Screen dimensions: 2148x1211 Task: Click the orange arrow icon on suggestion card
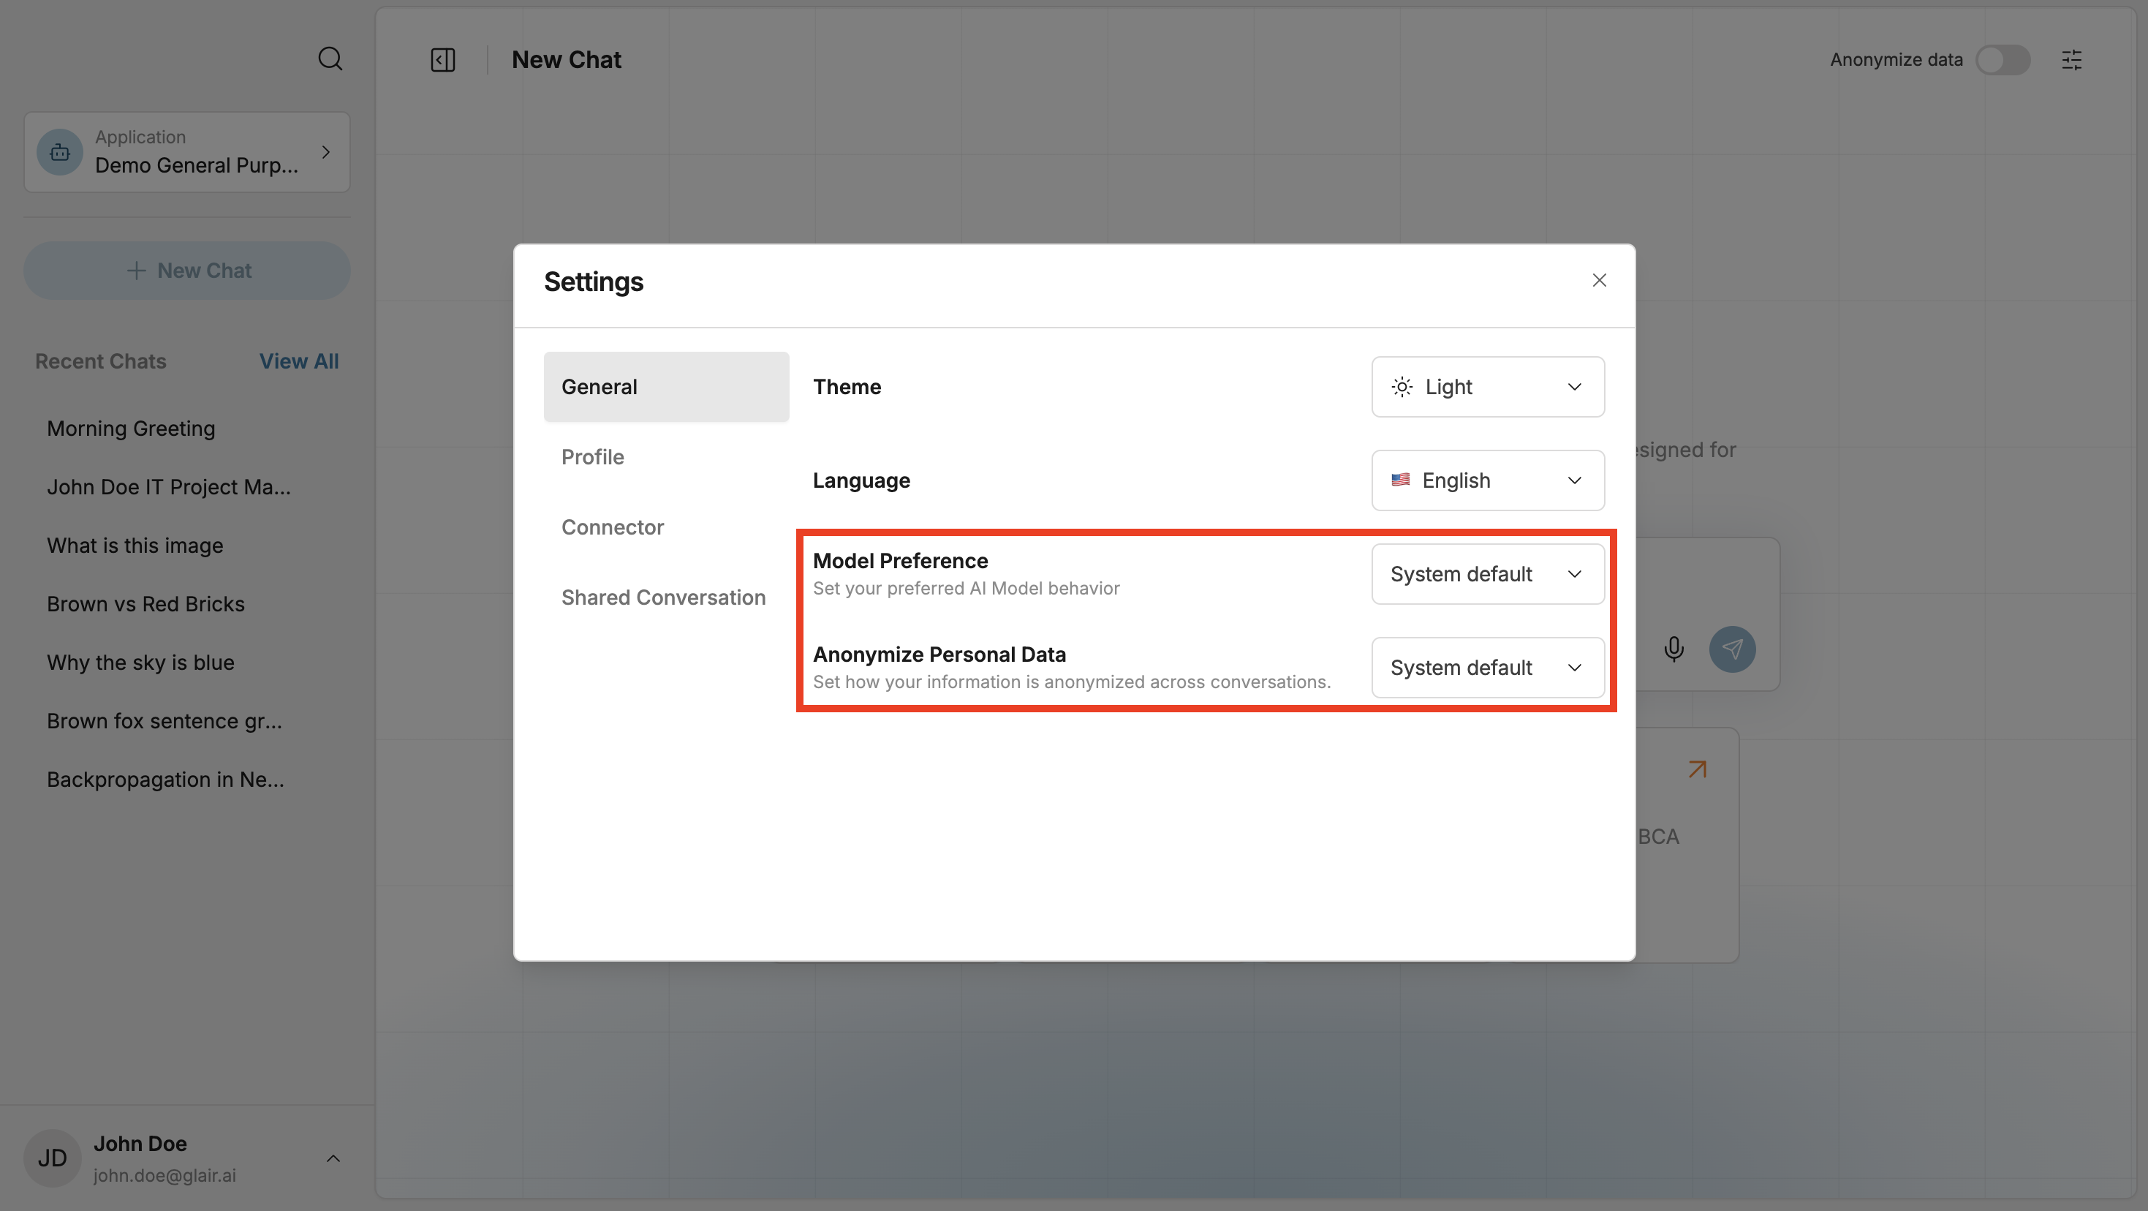[1697, 769]
